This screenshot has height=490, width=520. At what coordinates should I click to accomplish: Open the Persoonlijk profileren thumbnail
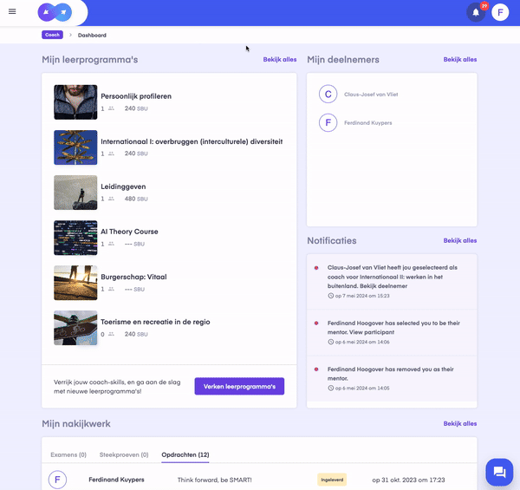(x=75, y=102)
